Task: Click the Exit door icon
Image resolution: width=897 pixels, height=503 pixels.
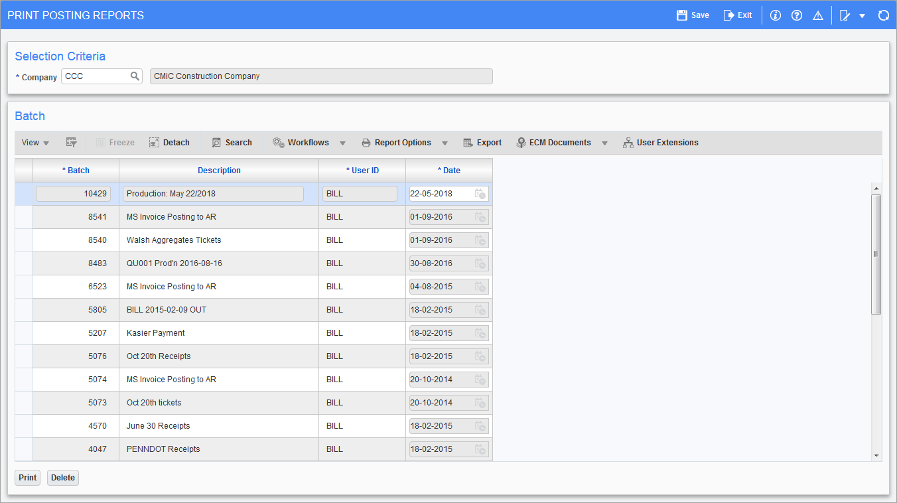Action: 728,15
